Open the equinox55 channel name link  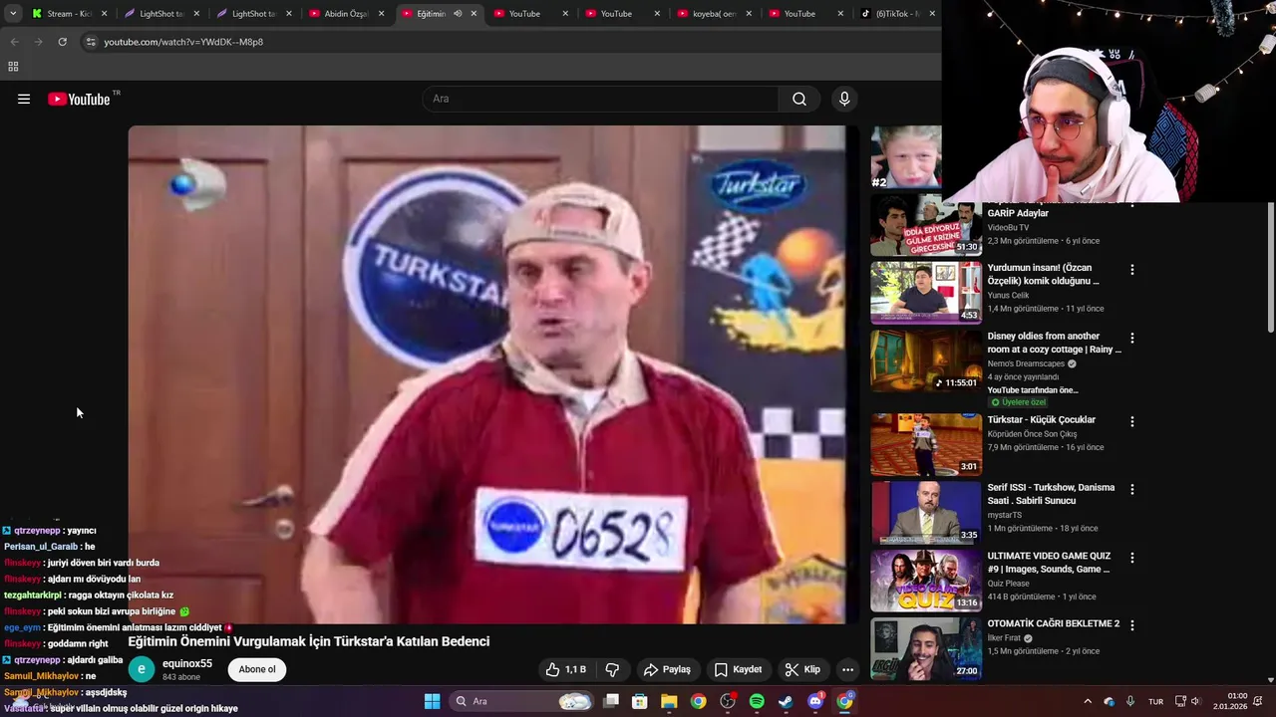tap(187, 663)
